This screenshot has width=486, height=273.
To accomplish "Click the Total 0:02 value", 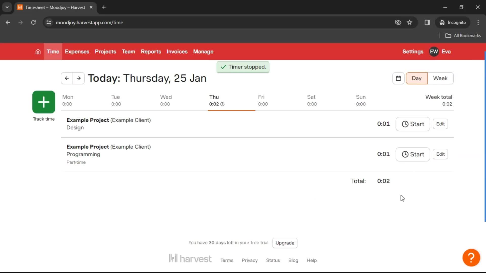I will 383,181.
